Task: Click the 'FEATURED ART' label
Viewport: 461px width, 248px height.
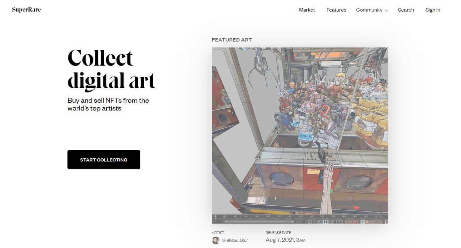Action: (x=232, y=40)
